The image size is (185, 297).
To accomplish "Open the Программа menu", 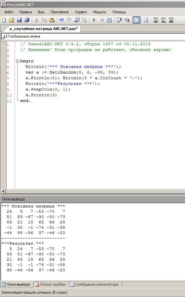I will click(60, 12).
